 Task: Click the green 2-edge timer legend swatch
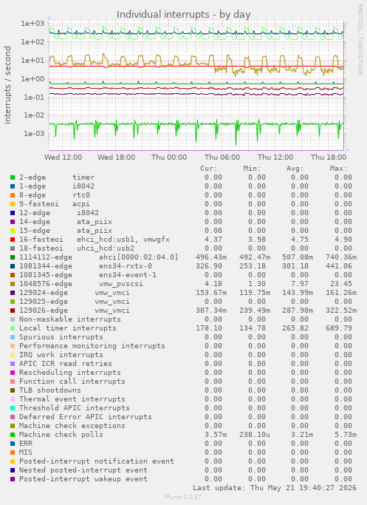click(13, 177)
